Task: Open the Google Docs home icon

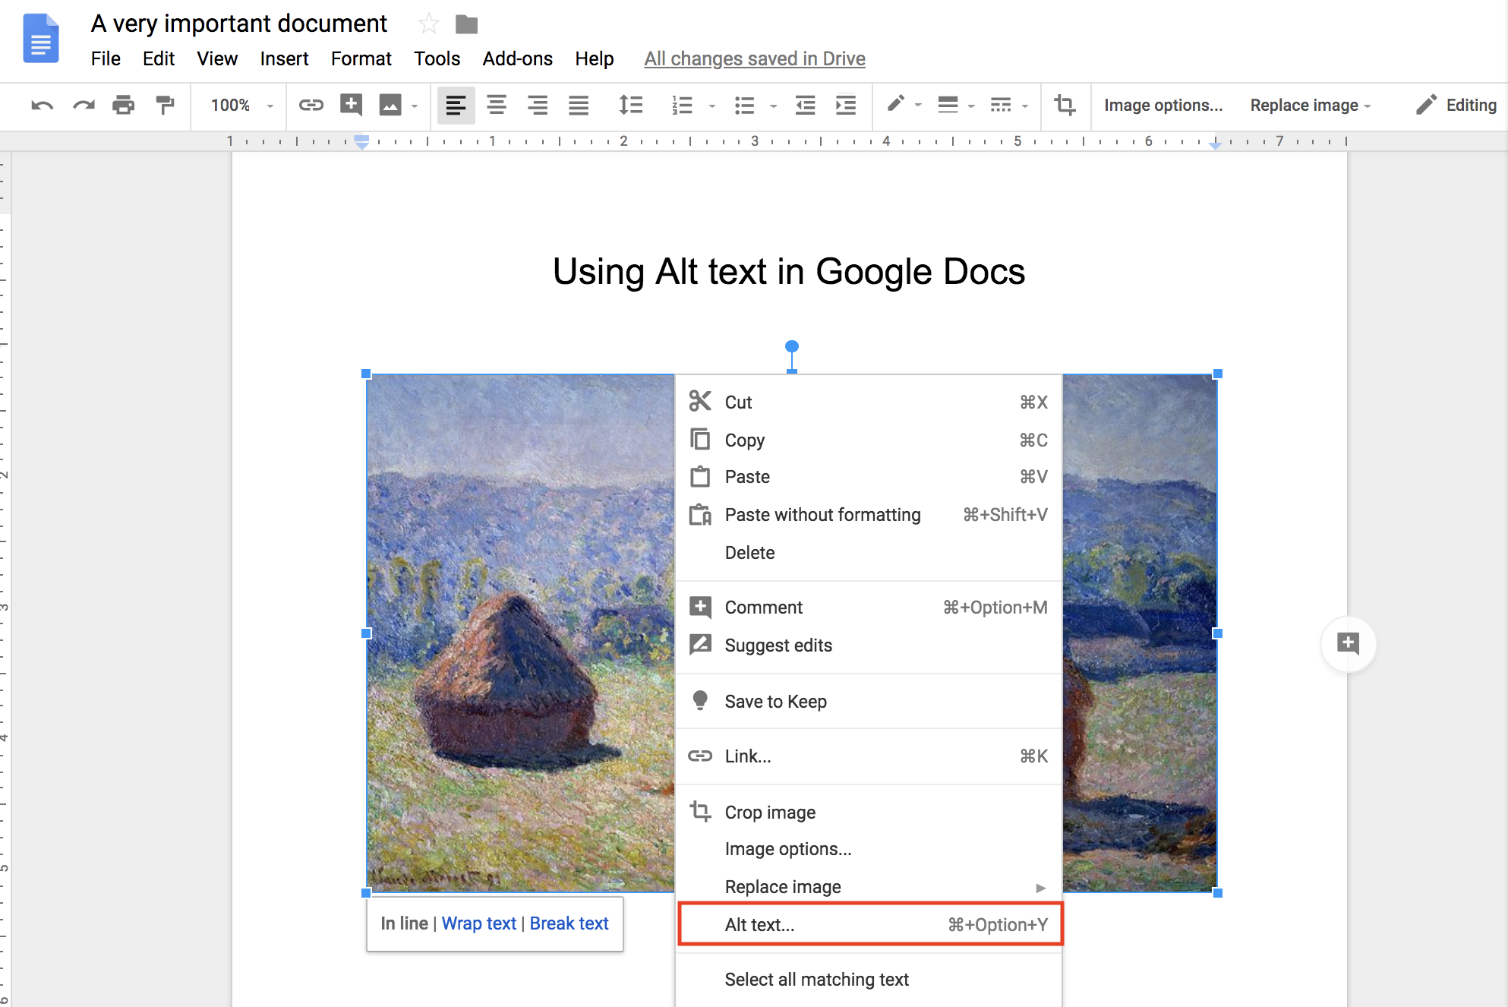Action: [x=41, y=38]
